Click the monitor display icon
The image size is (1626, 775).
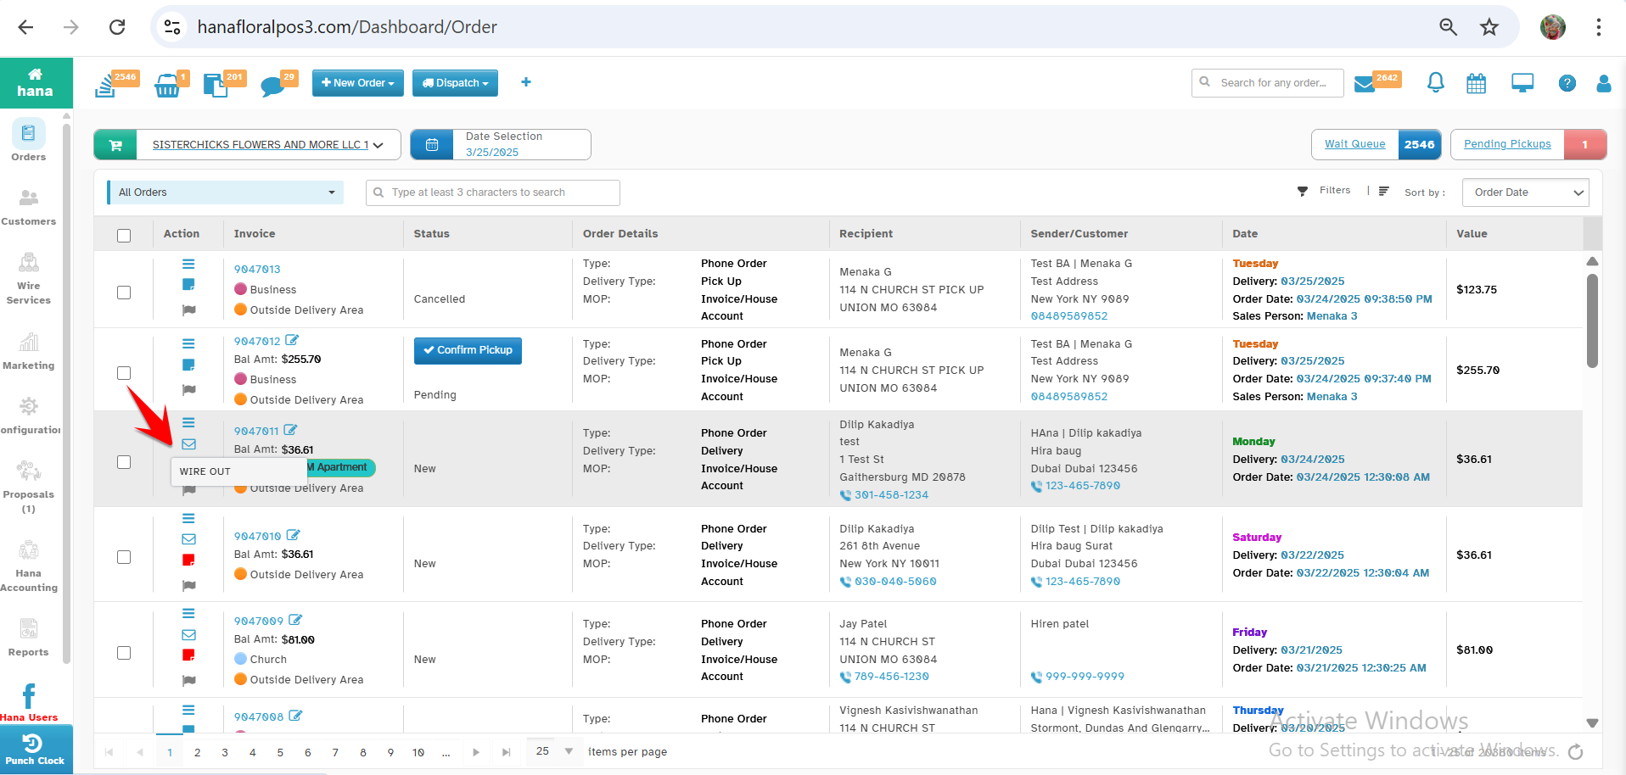[x=1522, y=83]
